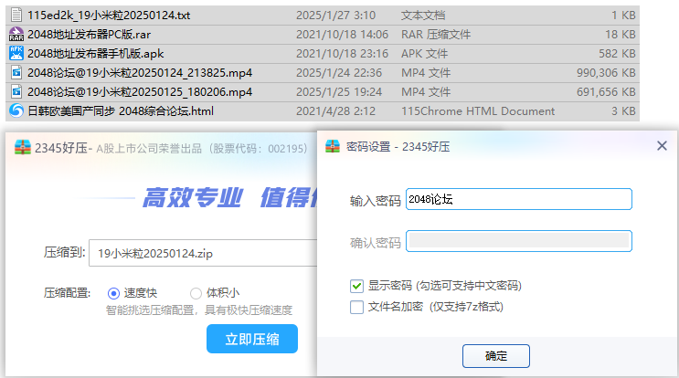This screenshot has height=378, width=679.
Task: Click the date 2021/10/18 23:16 cell
Action: (x=342, y=54)
